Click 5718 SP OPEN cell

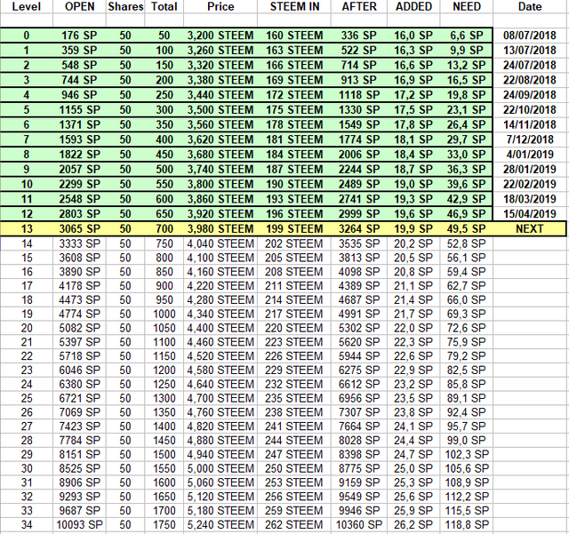79,356
